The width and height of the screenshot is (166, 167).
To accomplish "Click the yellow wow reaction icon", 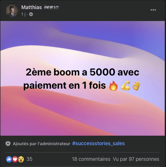I will click(21, 159).
